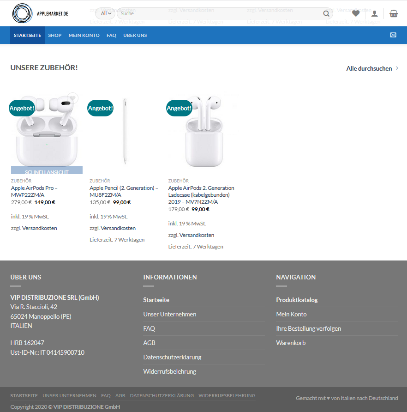Viewport: 407px width, 412px height.
Task: Open Ihre Bestellung verfolgen link
Action: pos(309,328)
